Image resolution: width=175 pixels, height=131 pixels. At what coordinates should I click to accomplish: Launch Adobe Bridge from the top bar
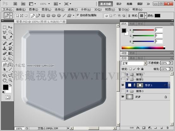click(15, 4)
